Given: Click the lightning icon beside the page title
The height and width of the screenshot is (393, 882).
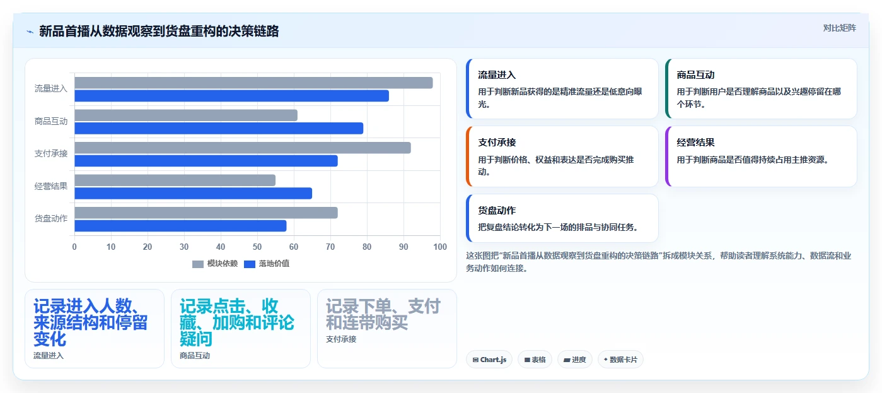Looking at the screenshot, I should pyautogui.click(x=30, y=32).
